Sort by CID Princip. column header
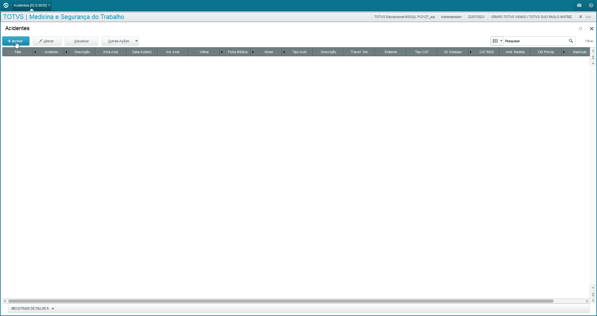 [x=546, y=52]
